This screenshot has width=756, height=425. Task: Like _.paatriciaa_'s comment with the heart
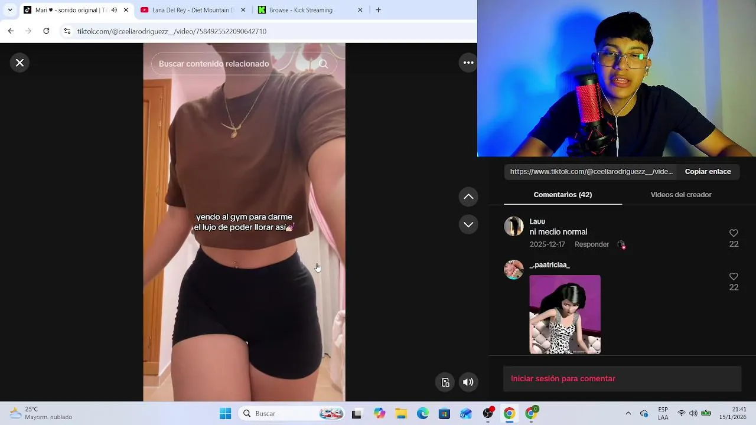pos(734,276)
